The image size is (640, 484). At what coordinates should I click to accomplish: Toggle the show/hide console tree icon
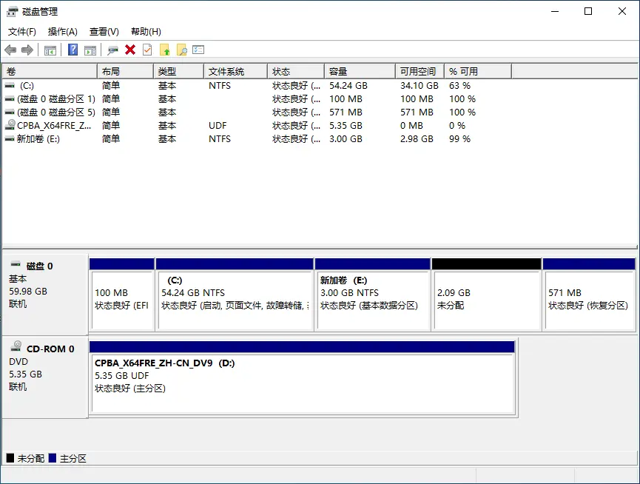tap(50, 50)
